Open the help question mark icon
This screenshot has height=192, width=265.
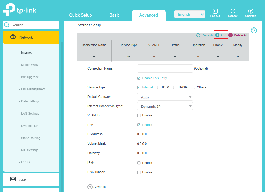tap(254, 30)
